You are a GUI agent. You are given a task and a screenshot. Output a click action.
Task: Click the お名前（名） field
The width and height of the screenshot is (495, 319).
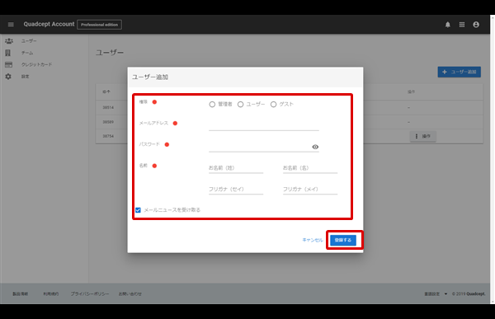(310, 168)
